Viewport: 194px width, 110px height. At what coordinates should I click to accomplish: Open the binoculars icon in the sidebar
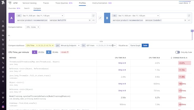tap(3, 26)
